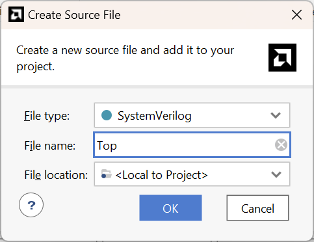Screen dimensions: 314x242
Task: Focus the File name field containing Top
Action: pos(192,145)
